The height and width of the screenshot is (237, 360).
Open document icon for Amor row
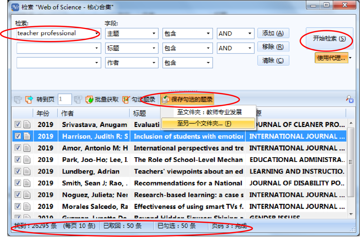(x=27, y=148)
